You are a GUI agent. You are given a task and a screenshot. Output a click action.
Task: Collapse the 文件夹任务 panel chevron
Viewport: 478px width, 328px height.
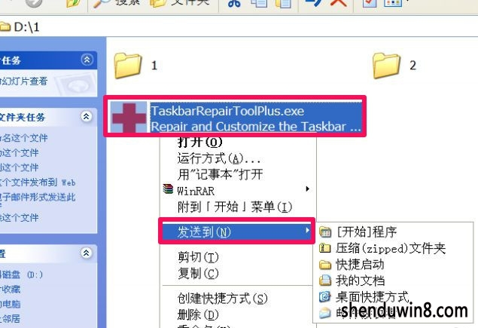click(x=87, y=117)
